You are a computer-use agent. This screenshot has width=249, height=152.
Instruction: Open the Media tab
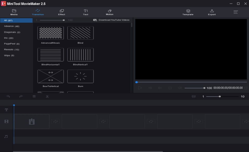point(14,12)
